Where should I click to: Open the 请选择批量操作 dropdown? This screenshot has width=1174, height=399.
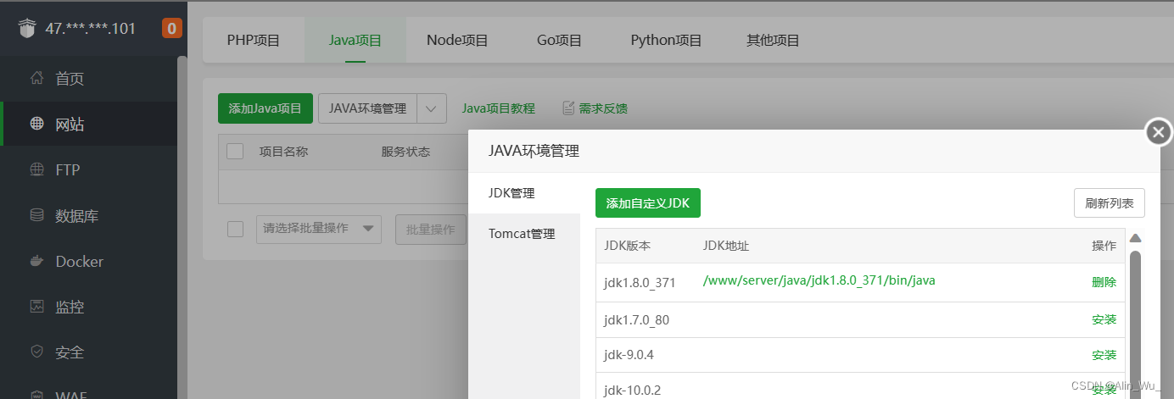(x=319, y=229)
